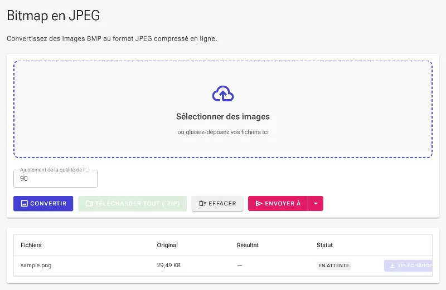
Task: Select the sample.png file name
Action: (x=36, y=266)
